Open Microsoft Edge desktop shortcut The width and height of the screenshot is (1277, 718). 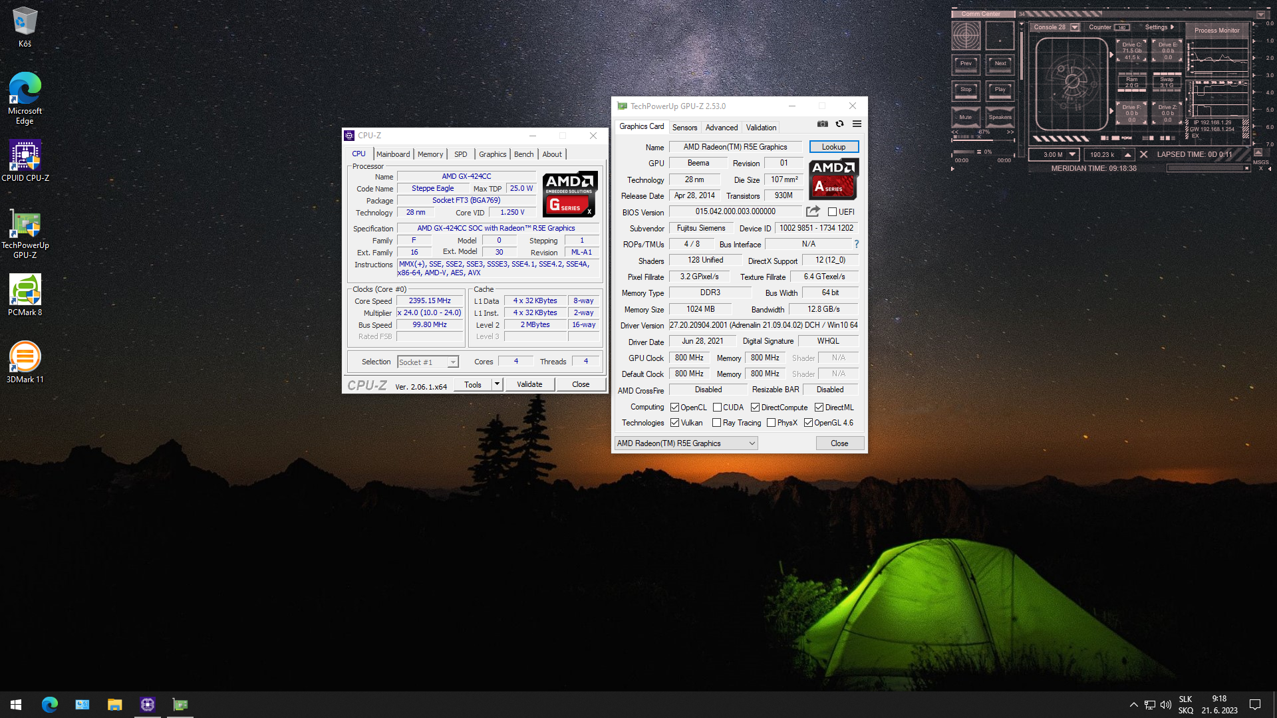(x=25, y=98)
